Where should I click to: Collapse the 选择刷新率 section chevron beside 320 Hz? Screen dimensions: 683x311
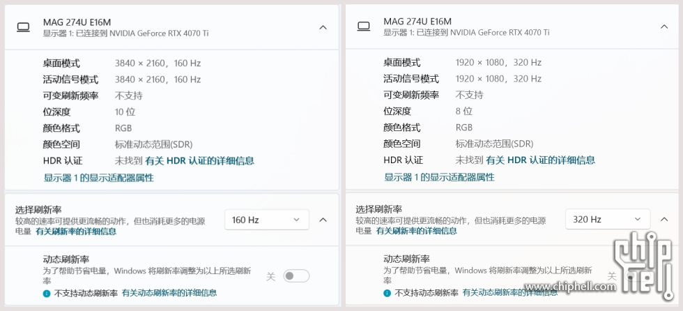[x=663, y=219]
